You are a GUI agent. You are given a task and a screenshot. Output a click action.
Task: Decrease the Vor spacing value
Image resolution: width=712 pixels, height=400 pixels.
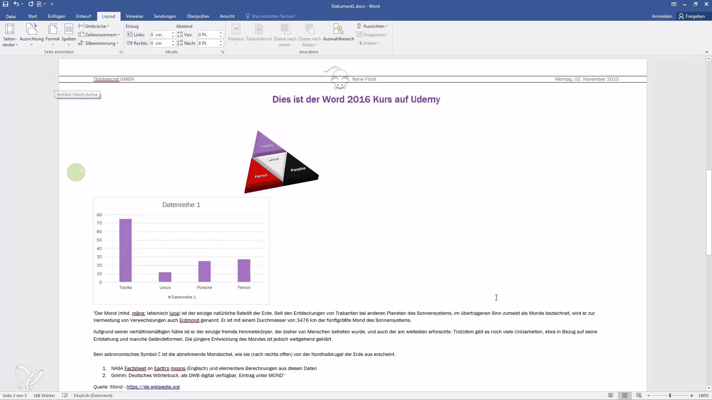[221, 37]
